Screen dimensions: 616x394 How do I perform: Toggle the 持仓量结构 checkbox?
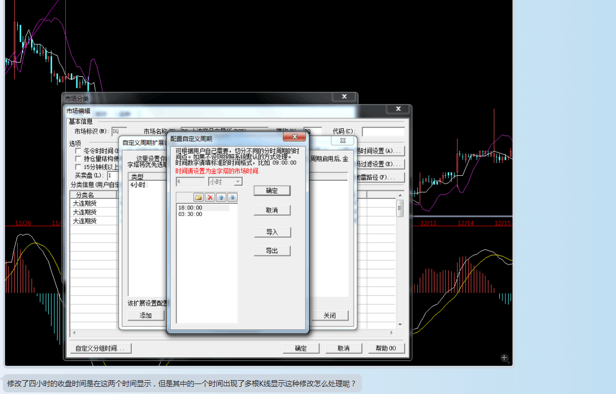point(78,159)
